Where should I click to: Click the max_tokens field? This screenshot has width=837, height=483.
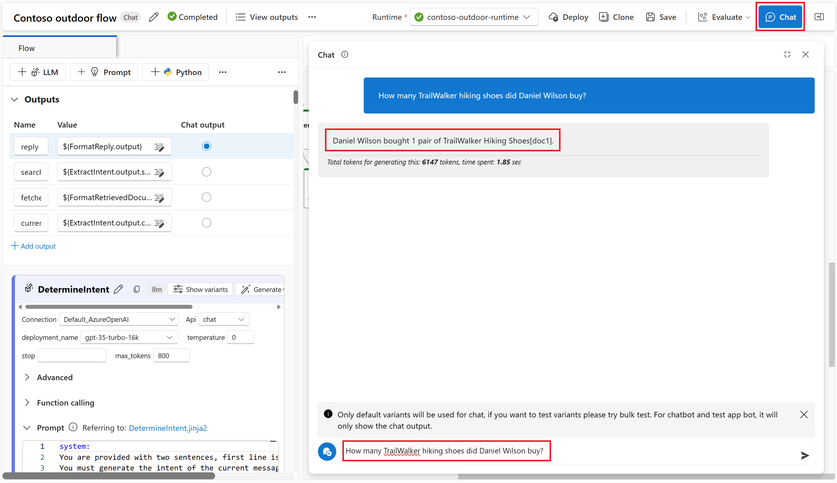(171, 356)
